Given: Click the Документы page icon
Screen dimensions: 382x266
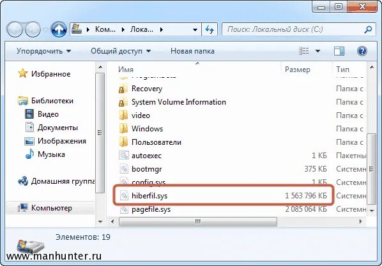Looking at the screenshot, I should point(29,127).
